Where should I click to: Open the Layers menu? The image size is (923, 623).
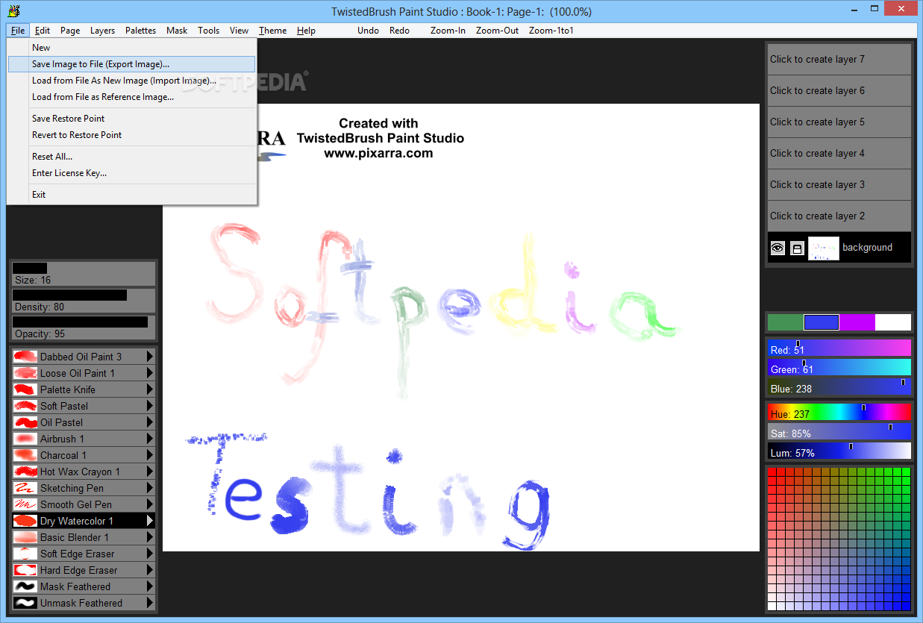tap(103, 31)
